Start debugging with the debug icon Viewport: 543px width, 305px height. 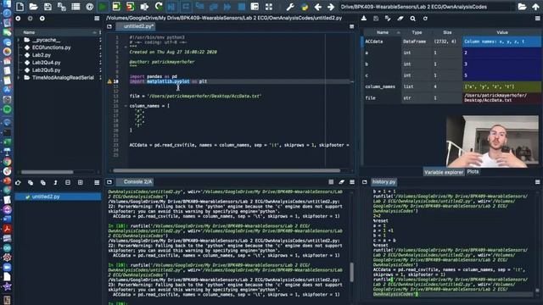(x=171, y=7)
